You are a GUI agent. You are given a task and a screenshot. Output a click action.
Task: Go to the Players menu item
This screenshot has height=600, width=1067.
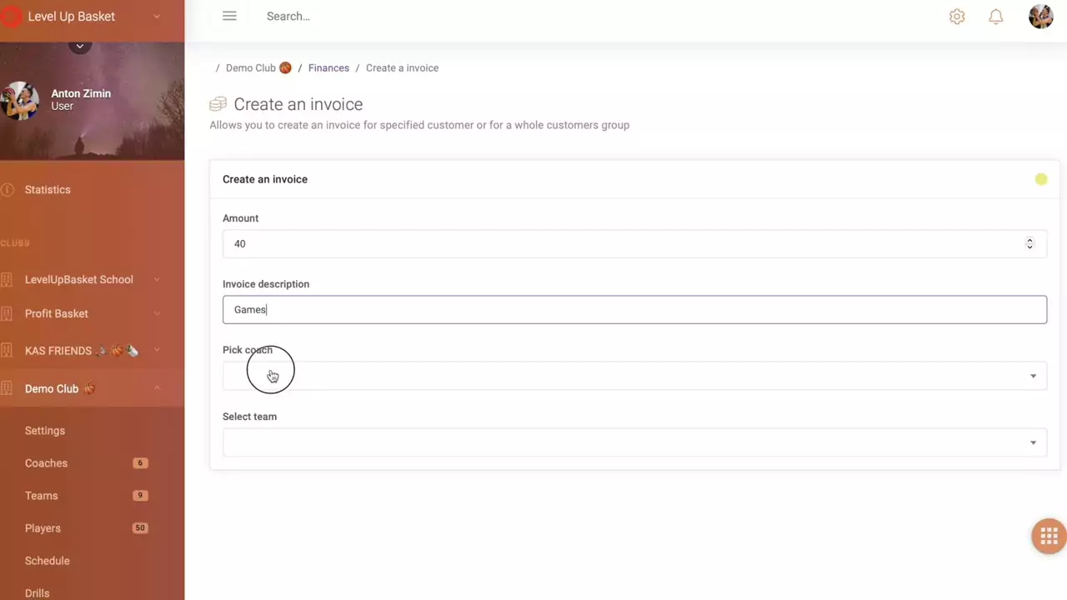tap(43, 528)
